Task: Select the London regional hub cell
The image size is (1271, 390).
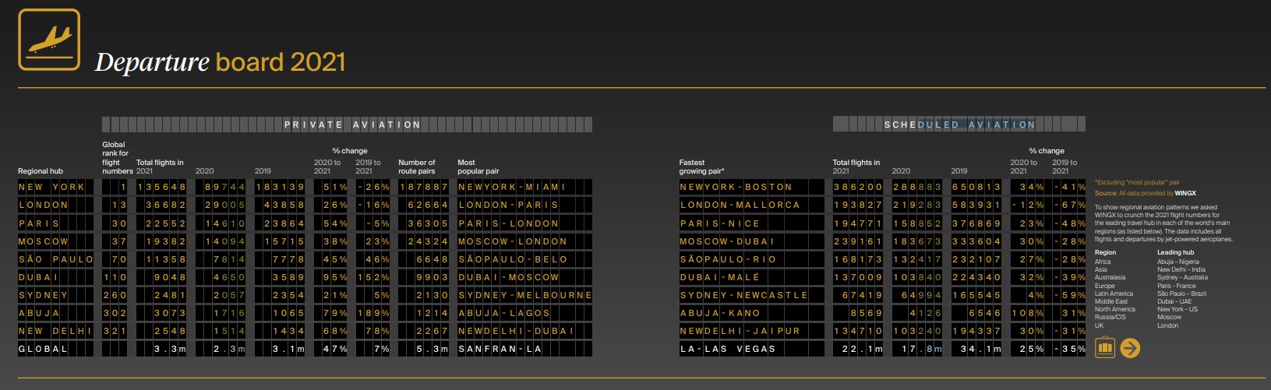Action: (44, 205)
